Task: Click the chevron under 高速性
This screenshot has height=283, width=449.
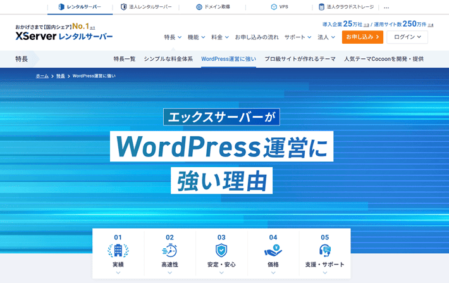Action: pos(169,273)
